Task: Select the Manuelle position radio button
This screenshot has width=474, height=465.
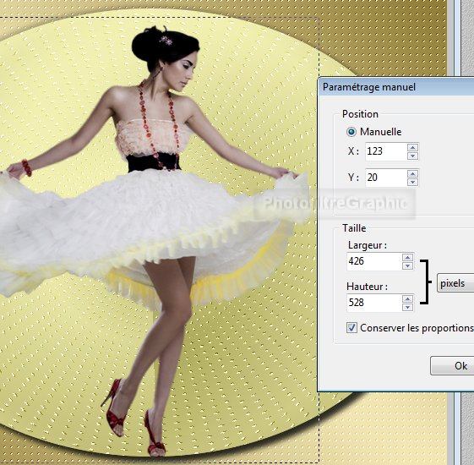Action: tap(351, 132)
